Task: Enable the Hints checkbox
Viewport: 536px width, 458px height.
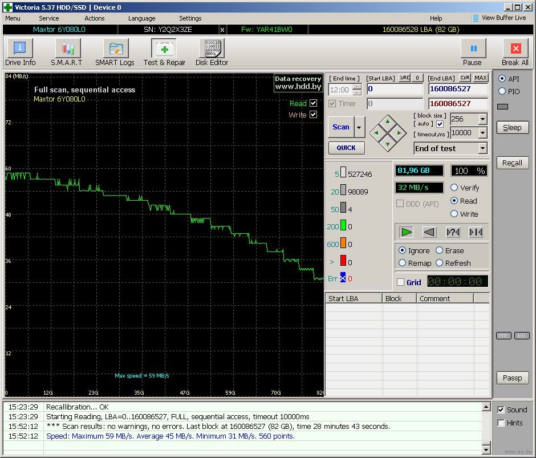Action: coord(501,423)
